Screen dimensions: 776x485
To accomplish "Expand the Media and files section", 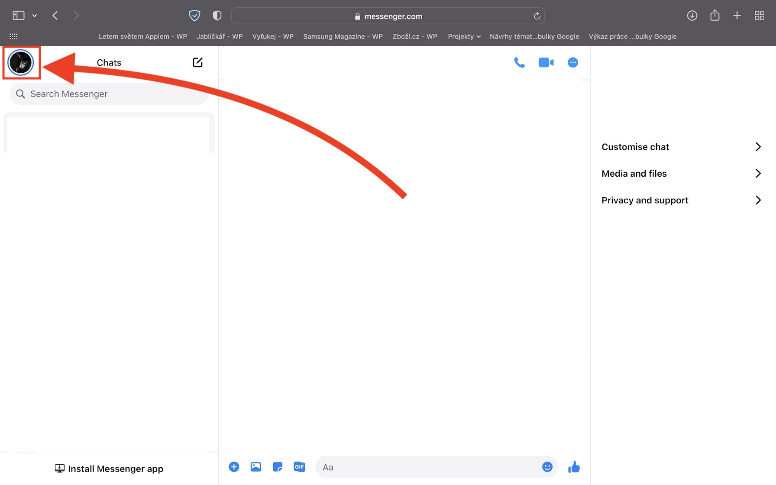I will coord(681,174).
